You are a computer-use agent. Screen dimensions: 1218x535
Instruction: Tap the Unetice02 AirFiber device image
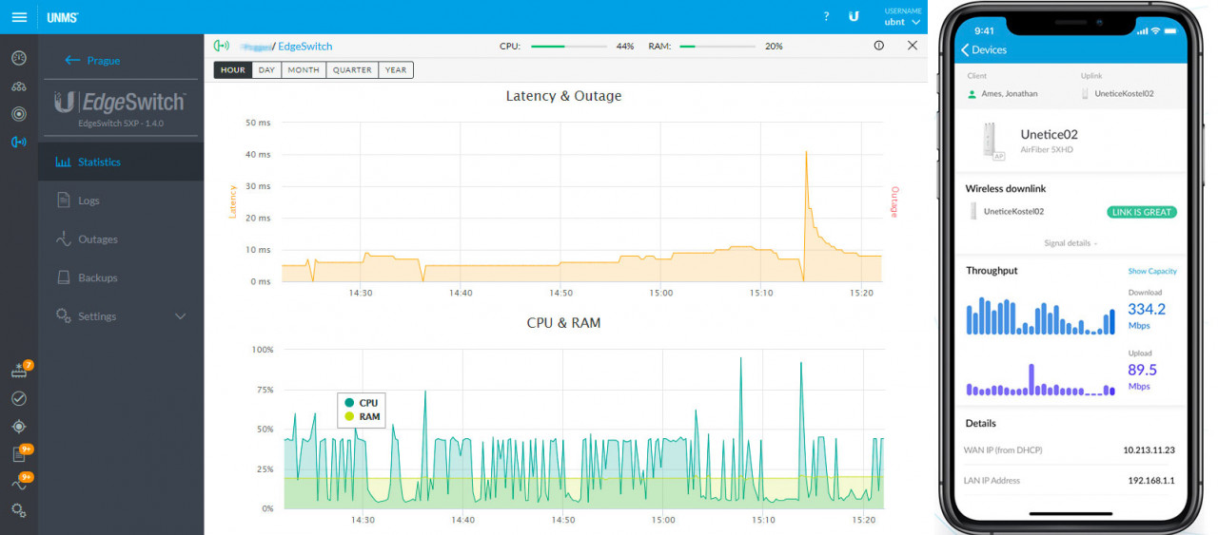992,141
